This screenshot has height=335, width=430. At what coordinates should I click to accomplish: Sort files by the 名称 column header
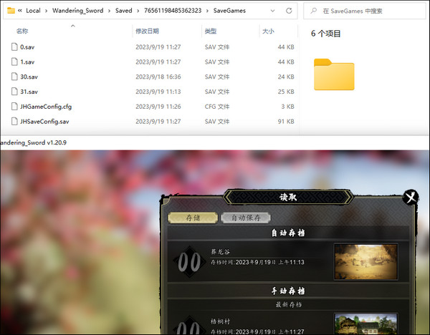(22, 31)
